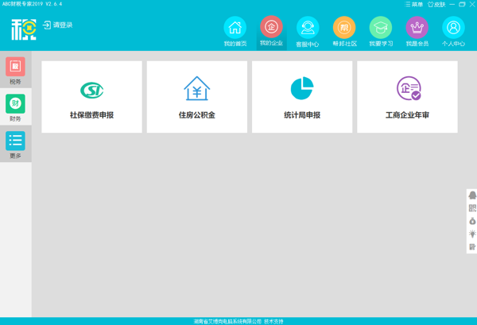
Task: Open 客服中心 headset icon
Action: coord(308,29)
